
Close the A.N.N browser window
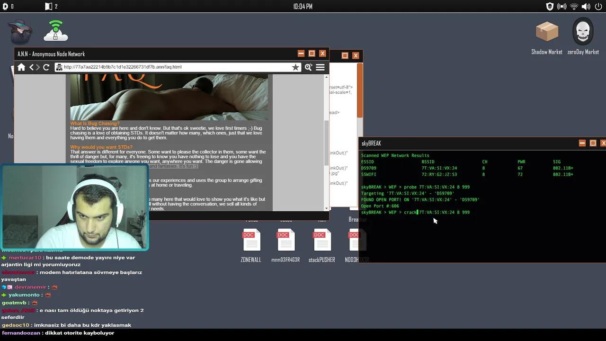[322, 54]
